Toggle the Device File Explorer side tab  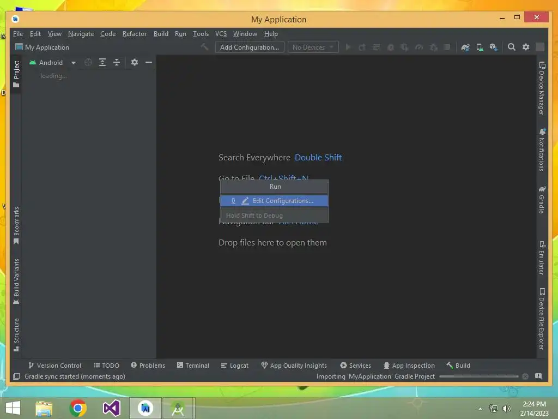click(542, 319)
